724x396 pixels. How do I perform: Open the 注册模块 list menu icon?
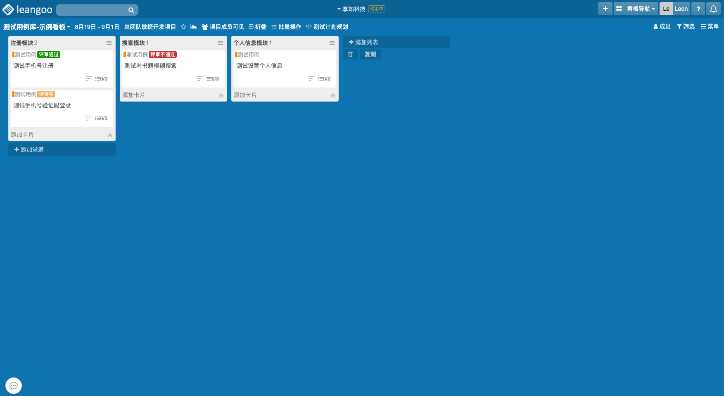(x=109, y=43)
